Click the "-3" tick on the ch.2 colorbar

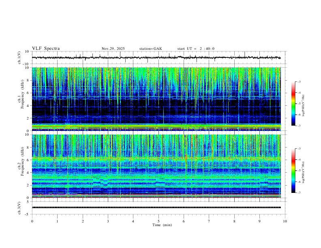(299, 149)
